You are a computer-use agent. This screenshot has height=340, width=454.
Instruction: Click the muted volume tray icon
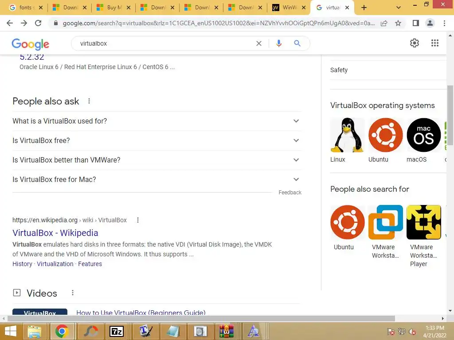click(412, 332)
